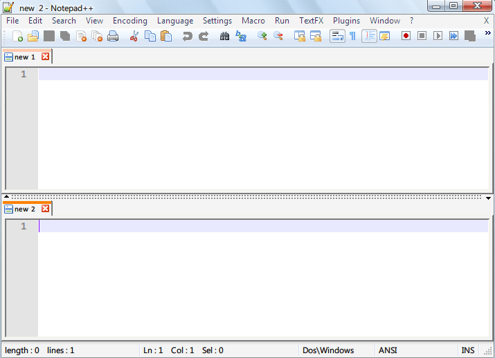Click the Undo arrow icon

click(187, 36)
